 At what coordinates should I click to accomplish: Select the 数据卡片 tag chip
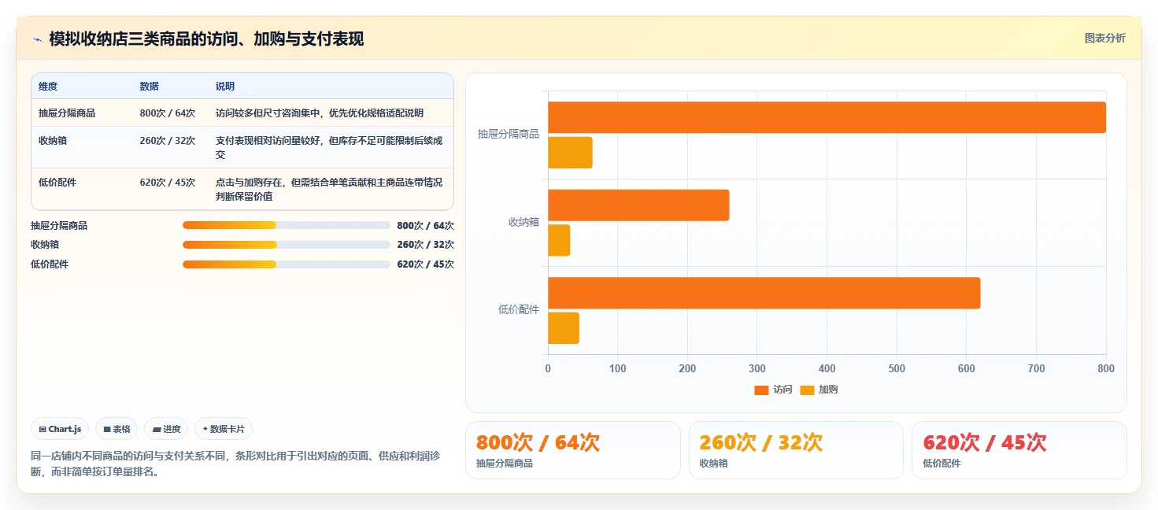pos(224,429)
